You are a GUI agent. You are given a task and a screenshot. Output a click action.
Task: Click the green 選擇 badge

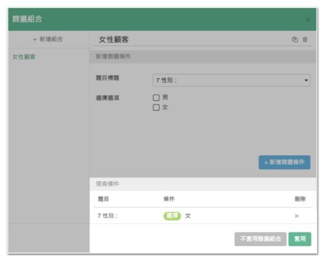[x=172, y=216]
